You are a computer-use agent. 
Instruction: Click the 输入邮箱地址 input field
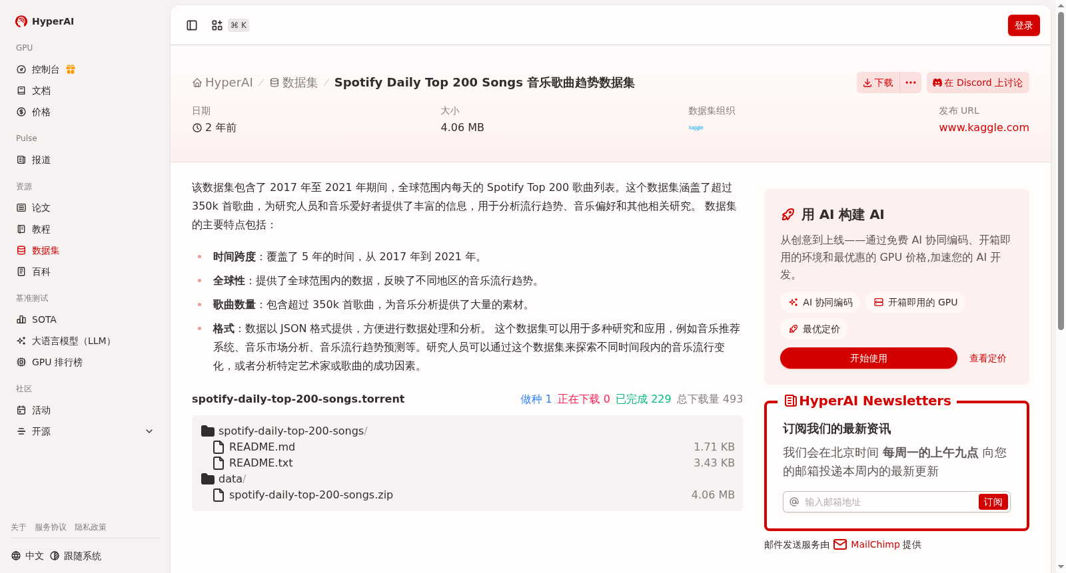point(889,502)
